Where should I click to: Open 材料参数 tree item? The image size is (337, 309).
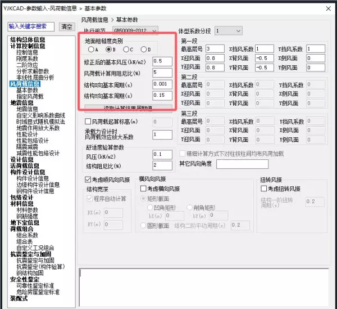click(x=27, y=210)
